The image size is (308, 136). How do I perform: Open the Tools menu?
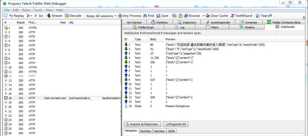coord(38,10)
